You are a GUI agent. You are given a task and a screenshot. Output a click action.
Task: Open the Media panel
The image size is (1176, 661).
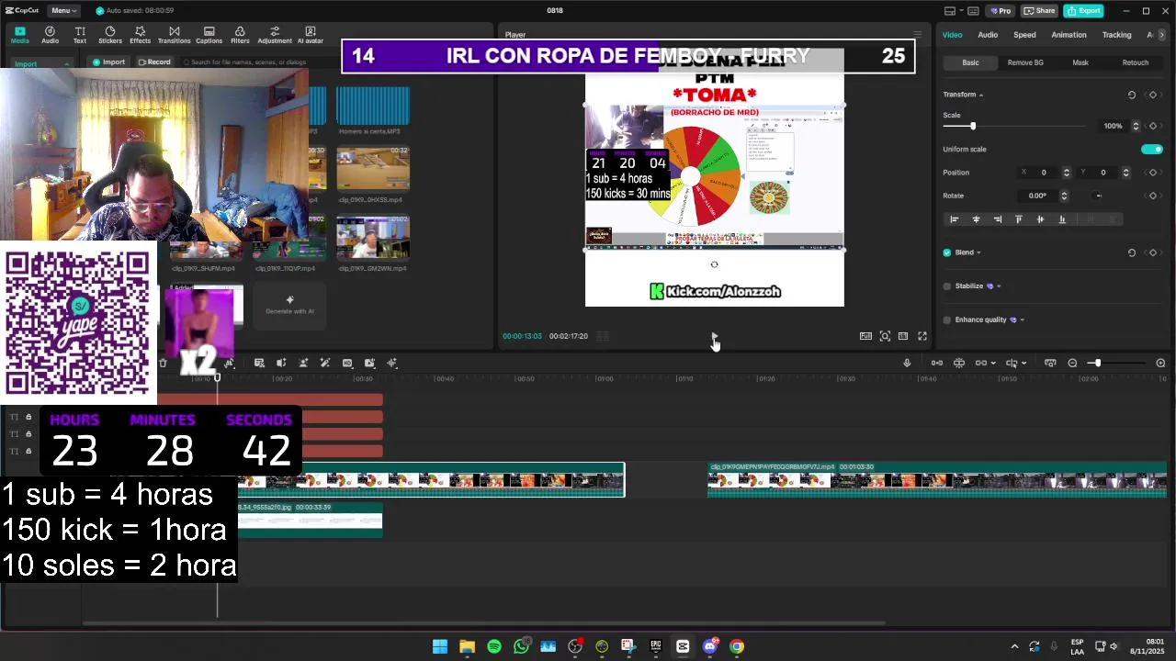pos(20,35)
